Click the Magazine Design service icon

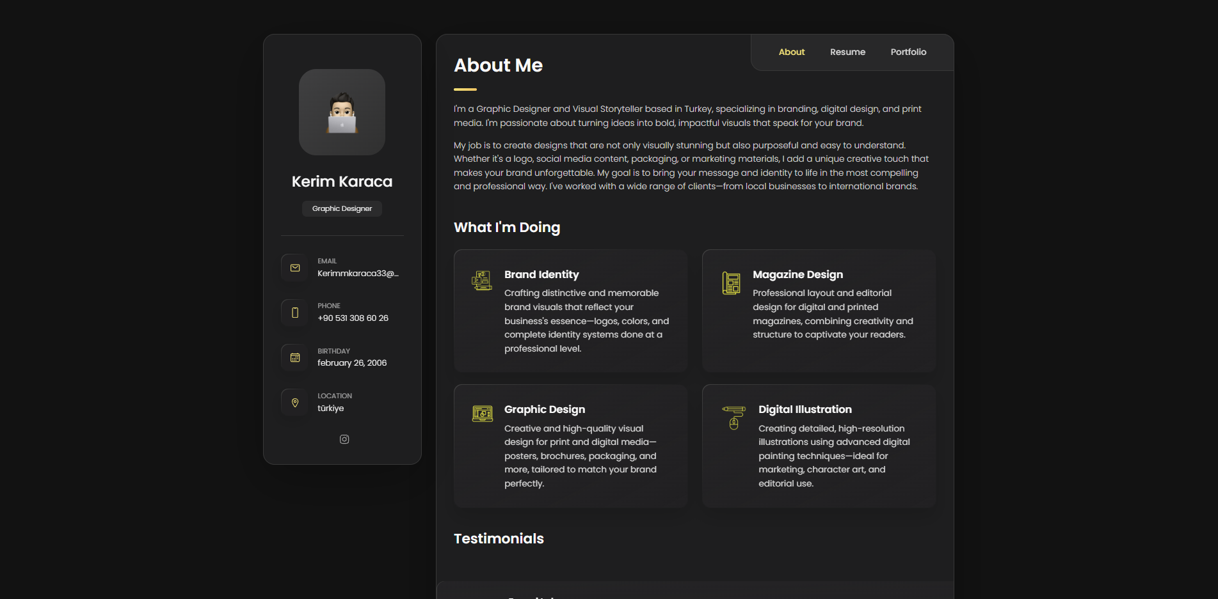(x=731, y=283)
